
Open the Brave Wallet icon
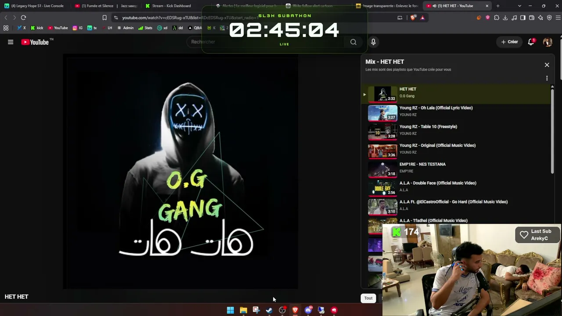click(x=532, y=18)
